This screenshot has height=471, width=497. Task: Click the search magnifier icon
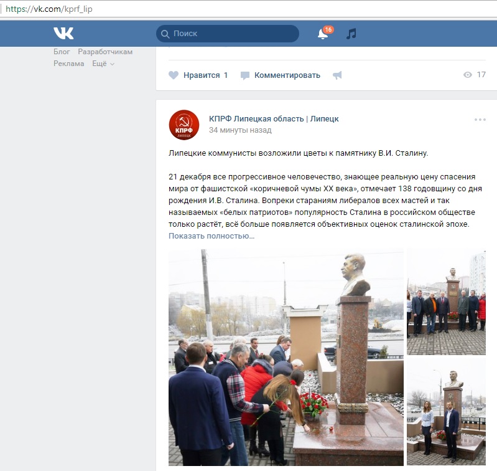point(165,34)
